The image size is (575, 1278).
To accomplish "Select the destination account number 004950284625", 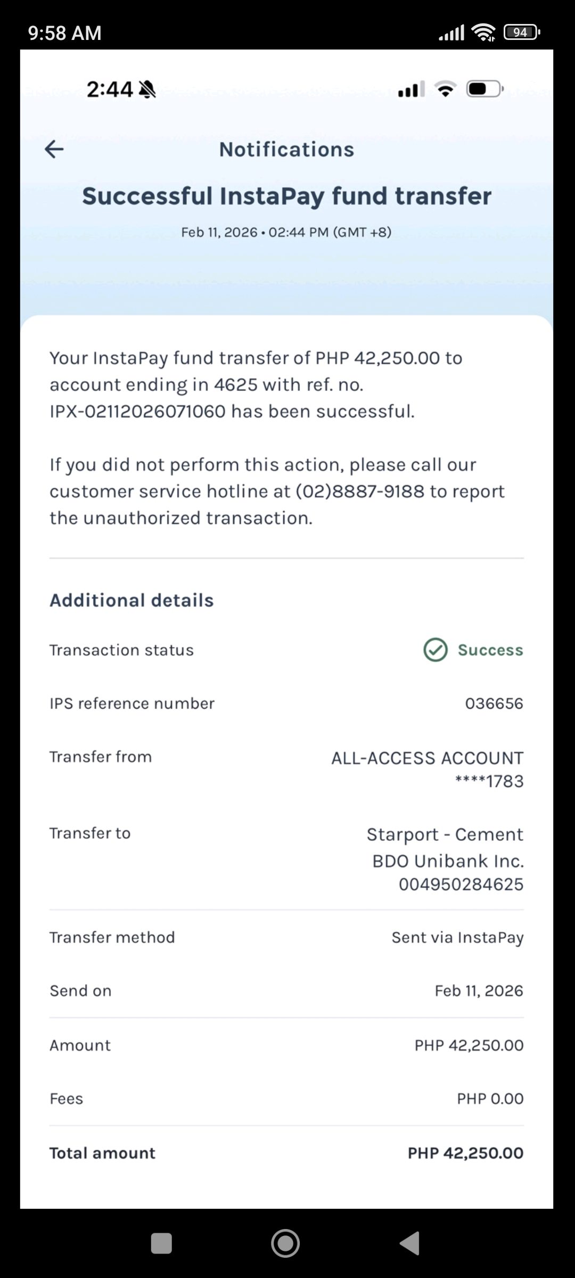I will click(x=461, y=884).
